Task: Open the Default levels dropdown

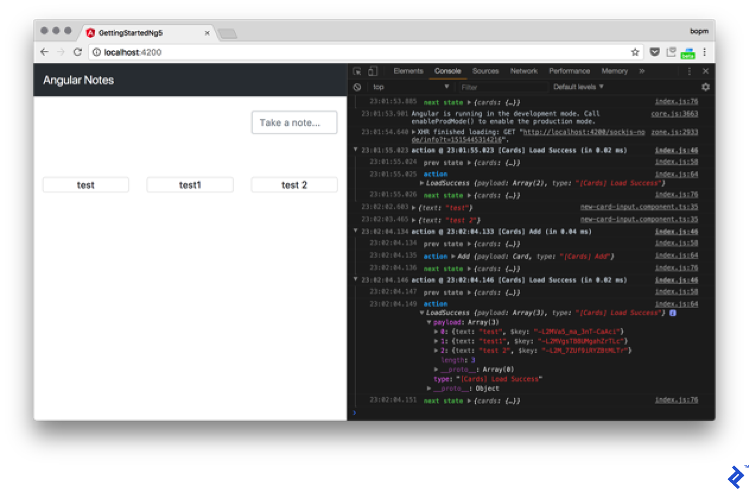Action: 578,87
